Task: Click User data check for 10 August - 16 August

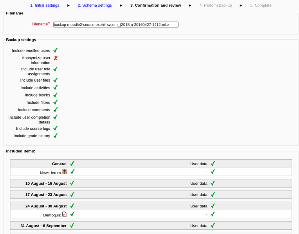Action: pyautogui.click(x=213, y=183)
